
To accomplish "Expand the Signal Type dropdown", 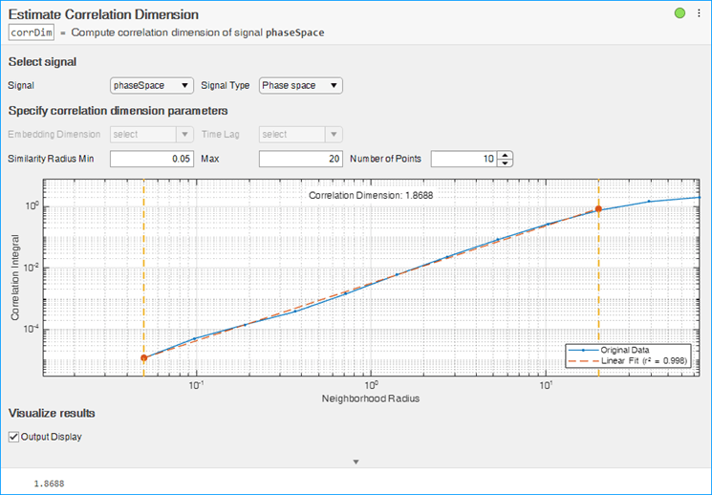I will click(x=300, y=85).
